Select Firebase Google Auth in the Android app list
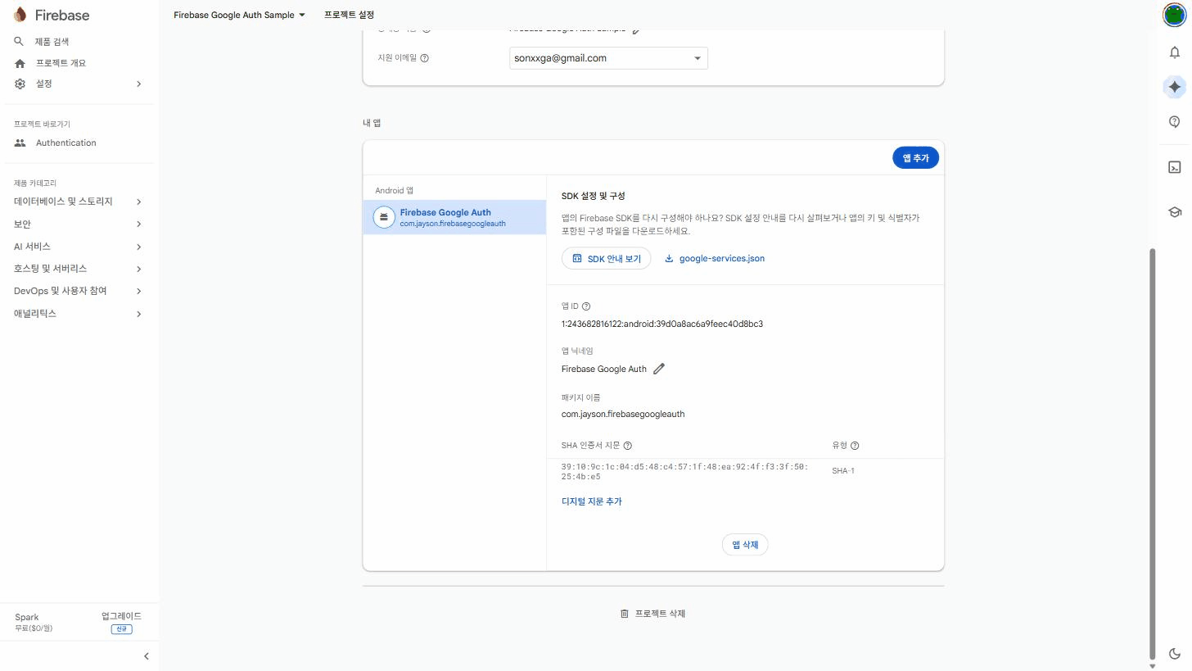Image resolution: width=1192 pixels, height=671 pixels. click(454, 217)
